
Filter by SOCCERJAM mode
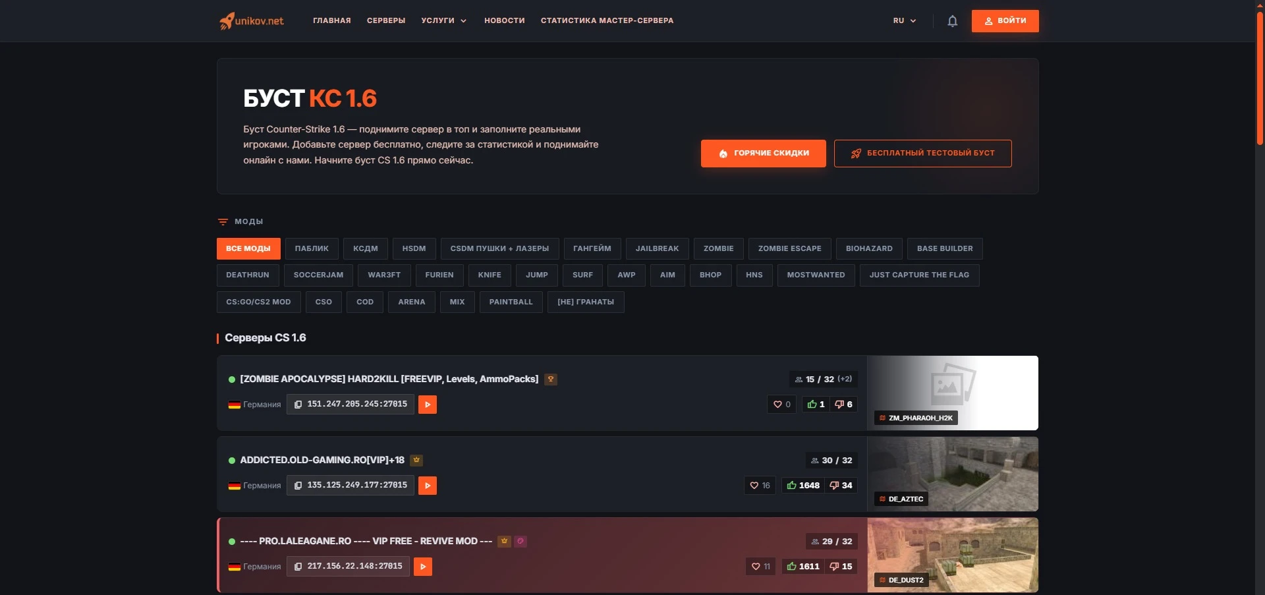coord(319,275)
